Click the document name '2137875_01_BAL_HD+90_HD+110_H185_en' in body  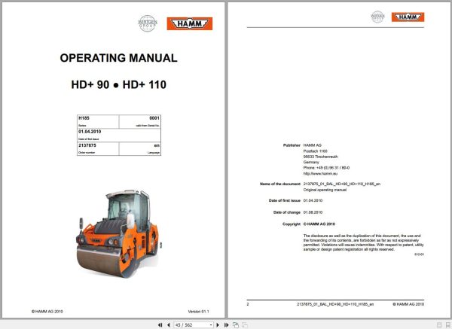pyautogui.click(x=341, y=184)
